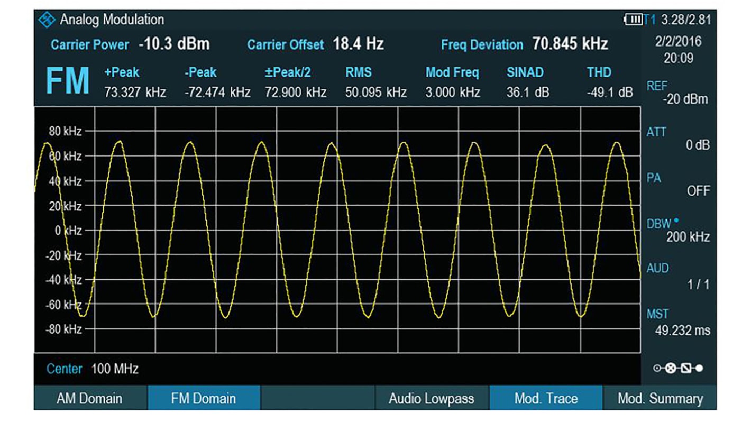Click the T1 3.28/2.81 status text
Image resolution: width=751 pixels, height=422 pixels.
(x=678, y=20)
